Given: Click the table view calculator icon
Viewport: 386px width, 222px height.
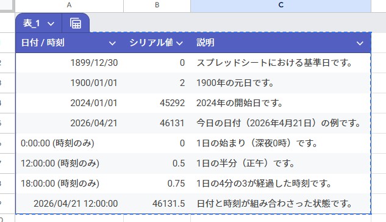Looking at the screenshot, I should pyautogui.click(x=76, y=23).
